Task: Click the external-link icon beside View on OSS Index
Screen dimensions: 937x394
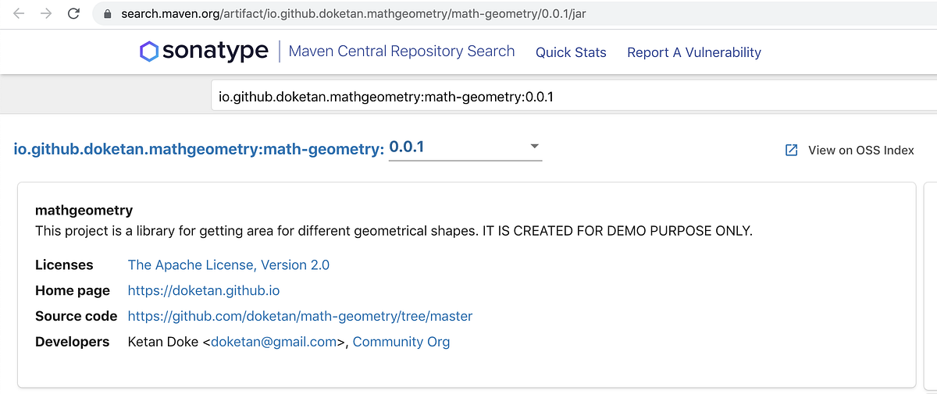Action: 791,150
